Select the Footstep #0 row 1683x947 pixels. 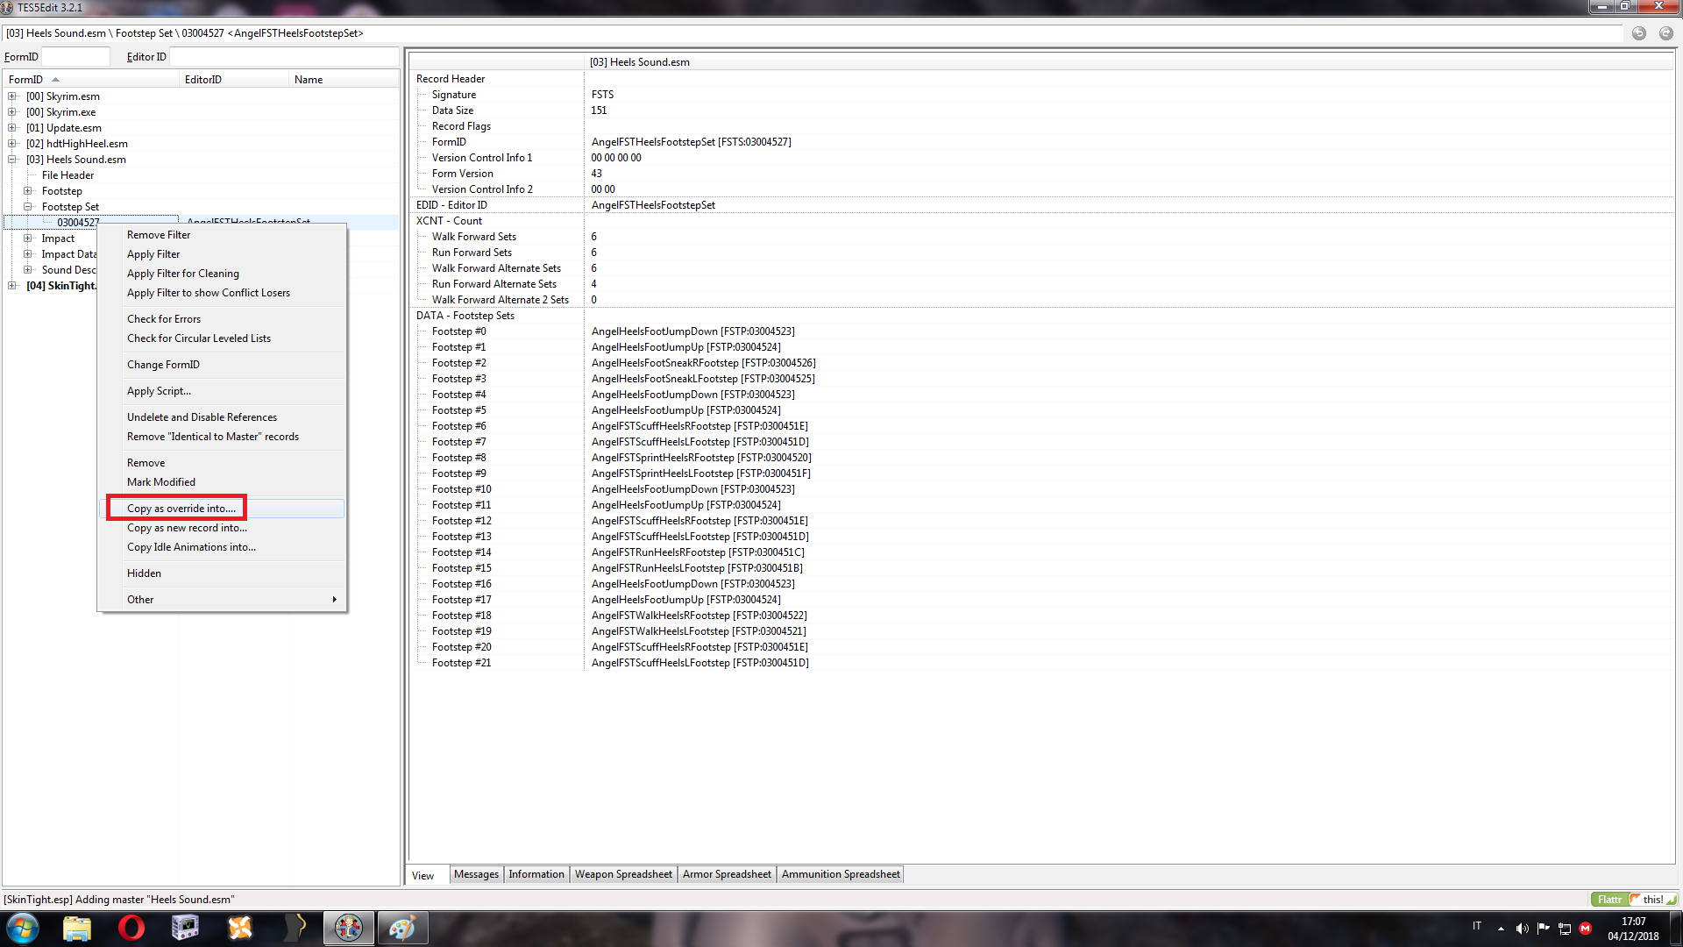[1041, 331]
